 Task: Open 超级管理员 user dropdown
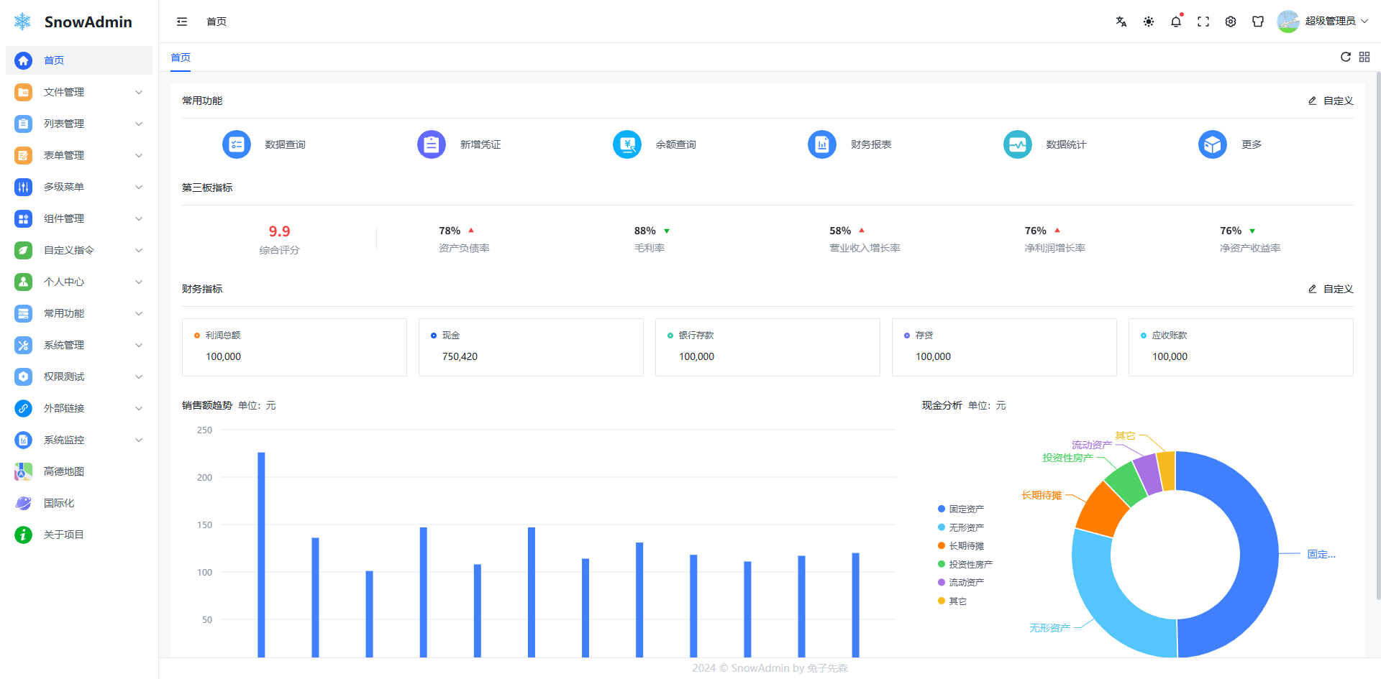click(1323, 22)
